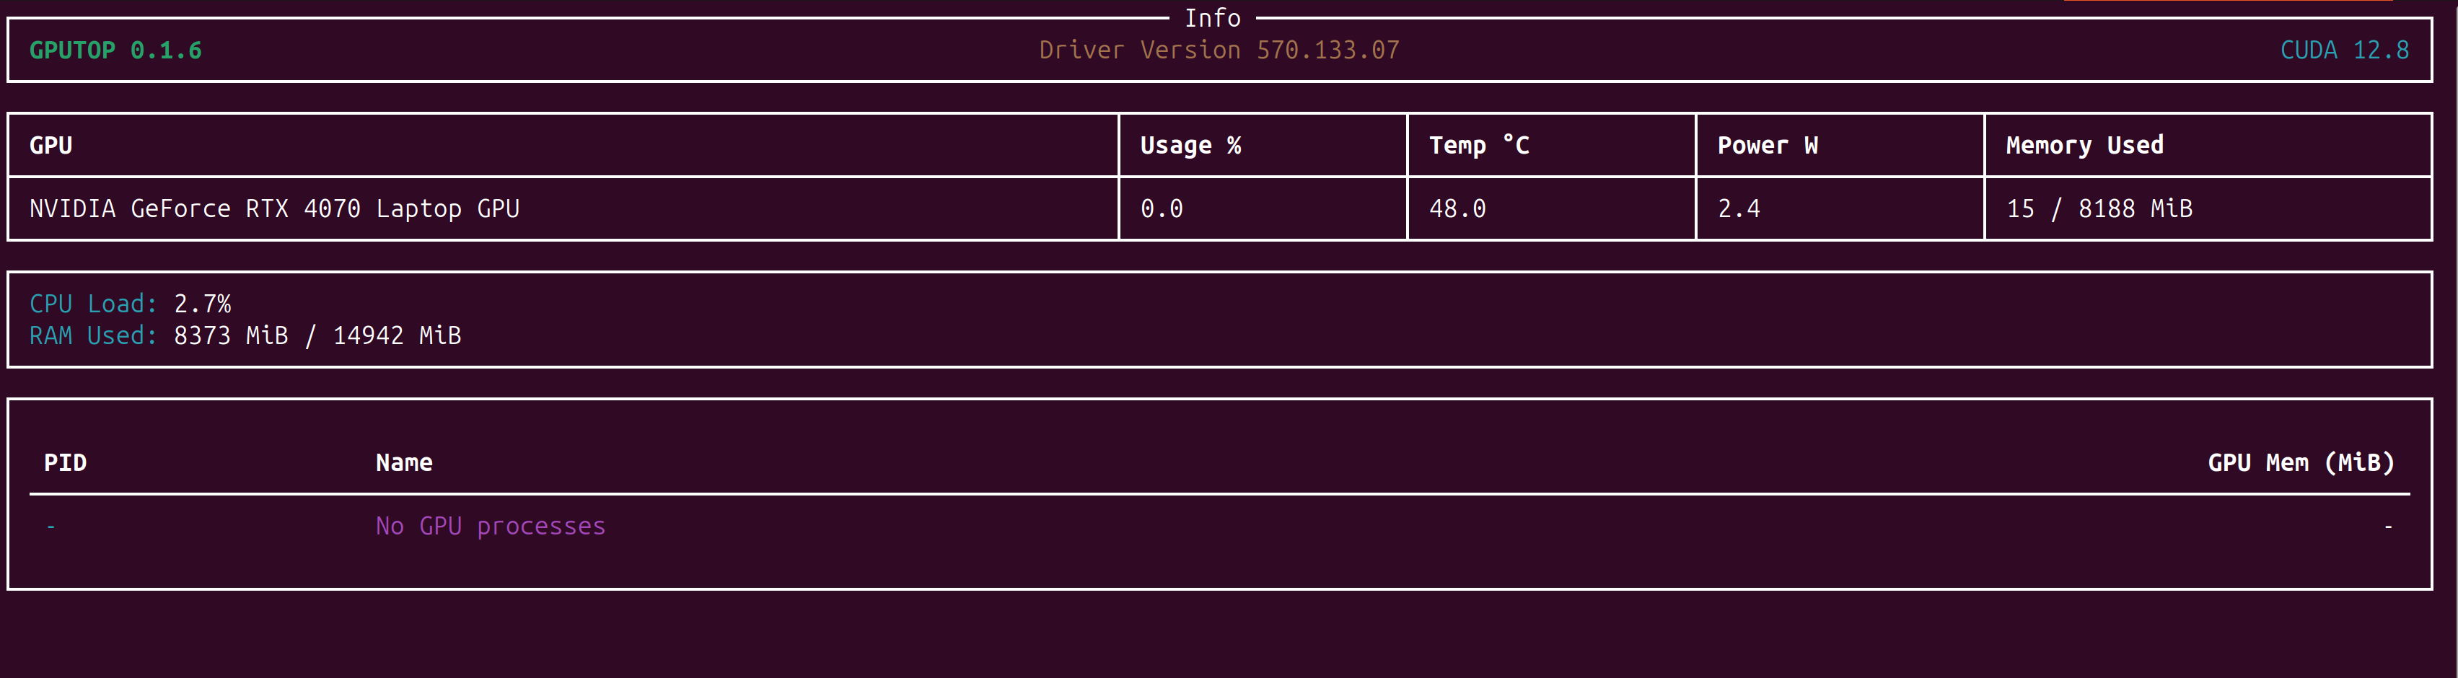The image size is (2458, 678).
Task: Click the Info panel title
Action: [x=1212, y=18]
